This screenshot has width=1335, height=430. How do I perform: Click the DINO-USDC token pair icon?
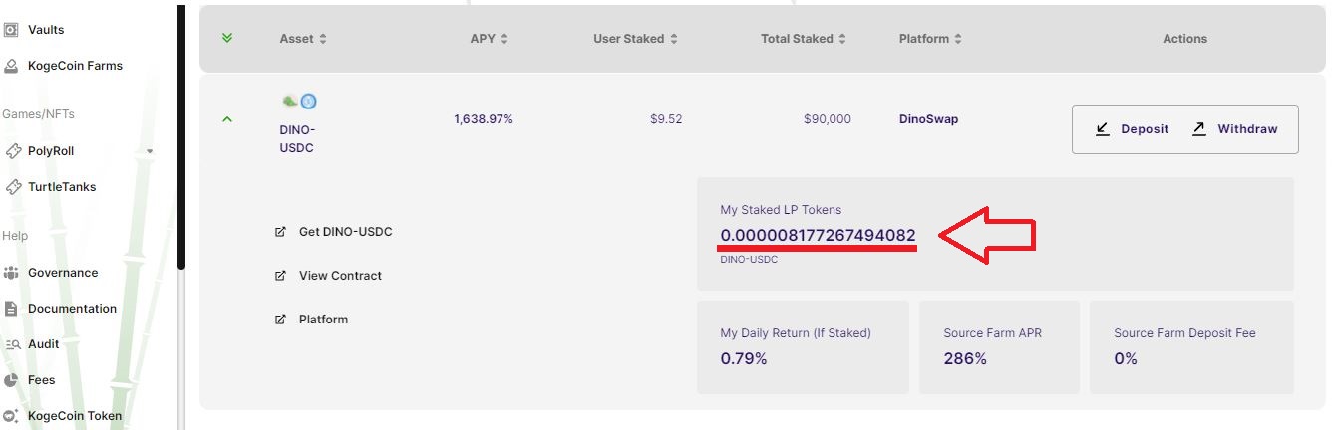tap(299, 101)
